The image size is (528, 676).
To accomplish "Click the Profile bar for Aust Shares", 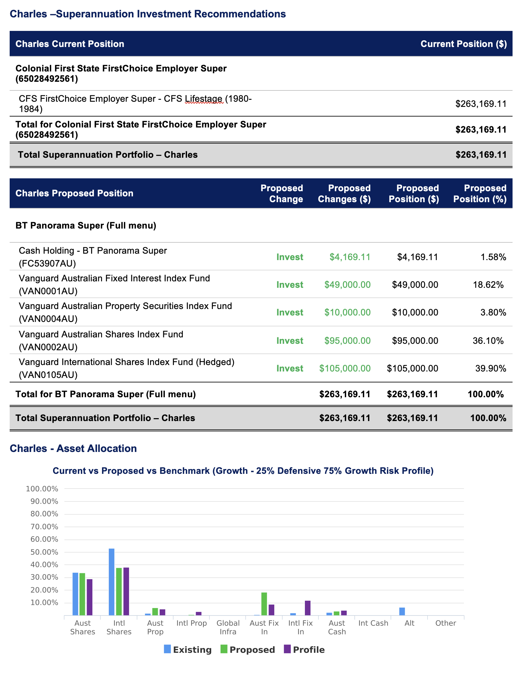I will (90, 597).
